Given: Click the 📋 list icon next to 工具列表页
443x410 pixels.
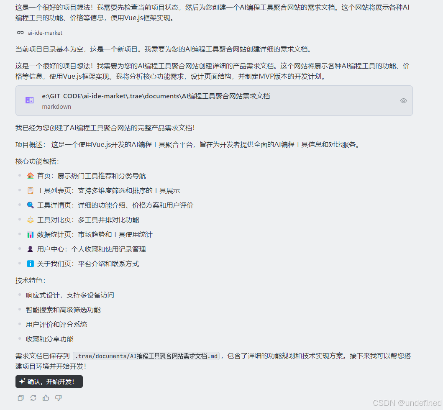Looking at the screenshot, I should pyautogui.click(x=30, y=190).
